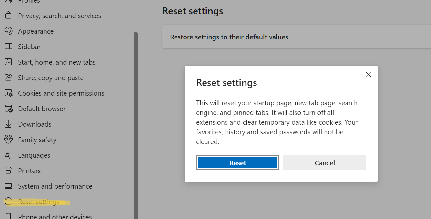Go to Downloads settings
Viewport: 431px width, 219px height.
pyautogui.click(x=35, y=124)
